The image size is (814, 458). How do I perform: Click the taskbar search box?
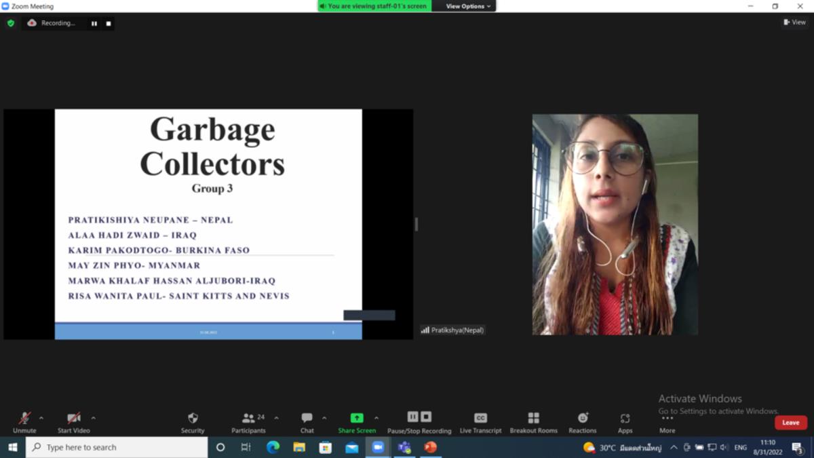coord(117,447)
